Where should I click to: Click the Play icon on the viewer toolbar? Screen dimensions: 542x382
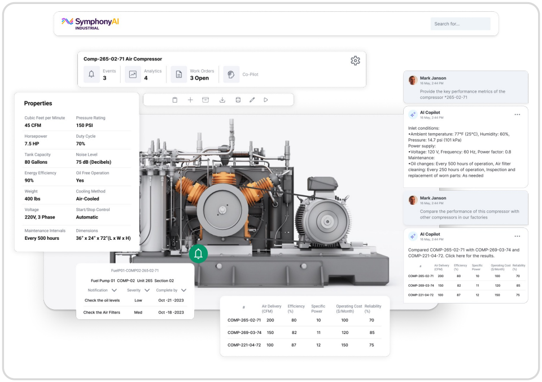pos(266,100)
